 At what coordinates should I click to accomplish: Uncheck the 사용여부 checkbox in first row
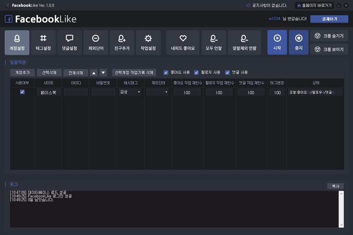point(22,92)
